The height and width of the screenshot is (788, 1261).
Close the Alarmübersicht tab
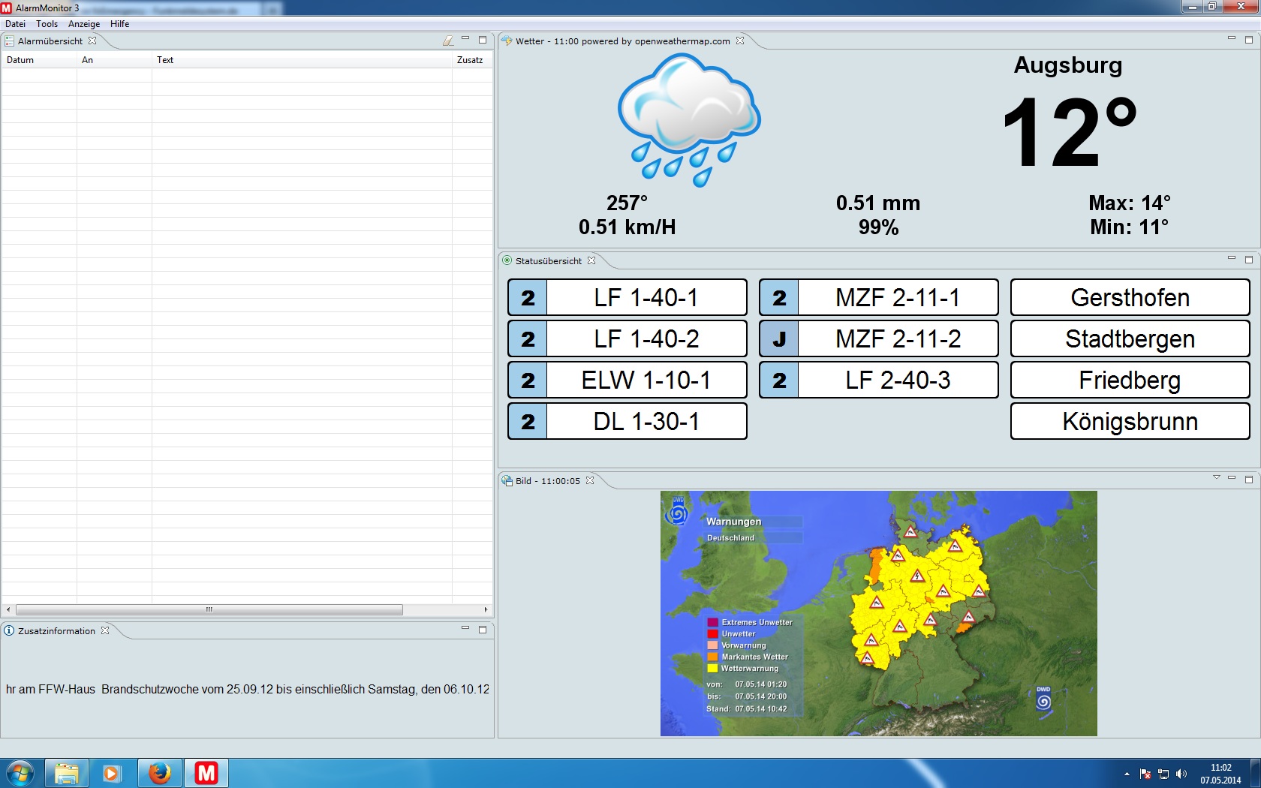(x=92, y=41)
